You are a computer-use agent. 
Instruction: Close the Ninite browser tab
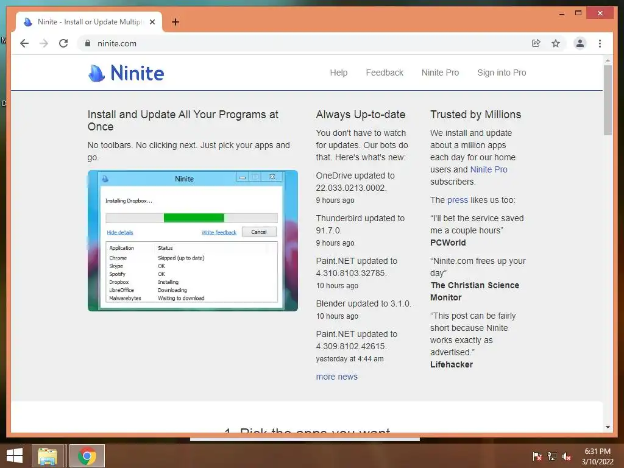[x=152, y=22]
